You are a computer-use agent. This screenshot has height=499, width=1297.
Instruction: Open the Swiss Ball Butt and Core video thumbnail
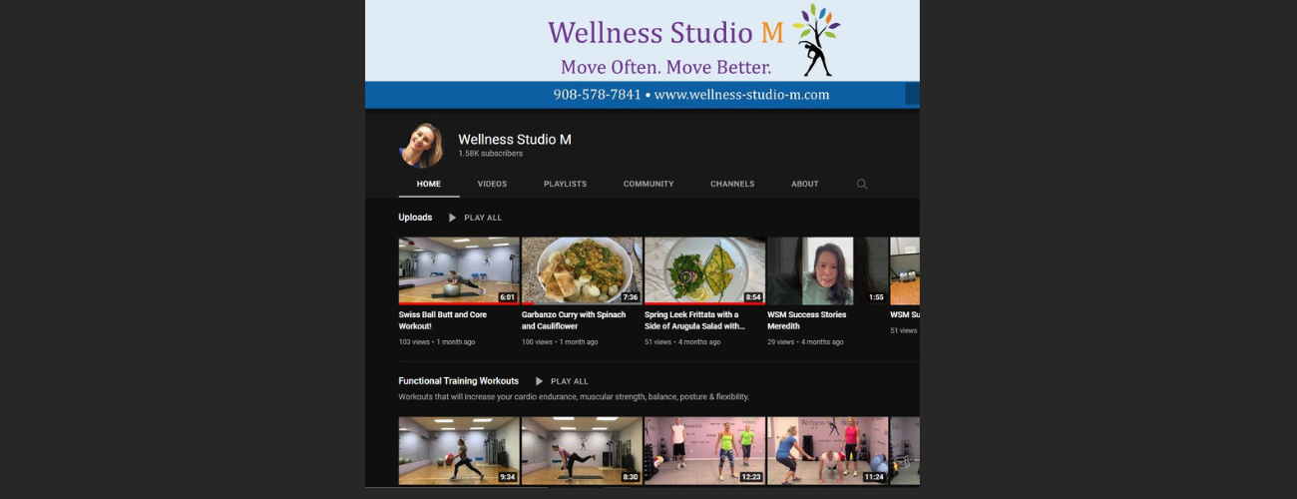459,270
